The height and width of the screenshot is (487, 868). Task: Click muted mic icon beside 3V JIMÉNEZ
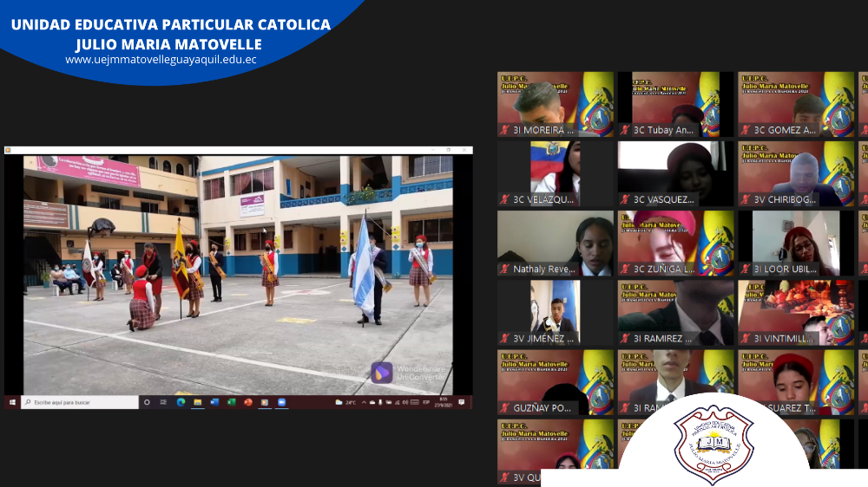coord(504,338)
